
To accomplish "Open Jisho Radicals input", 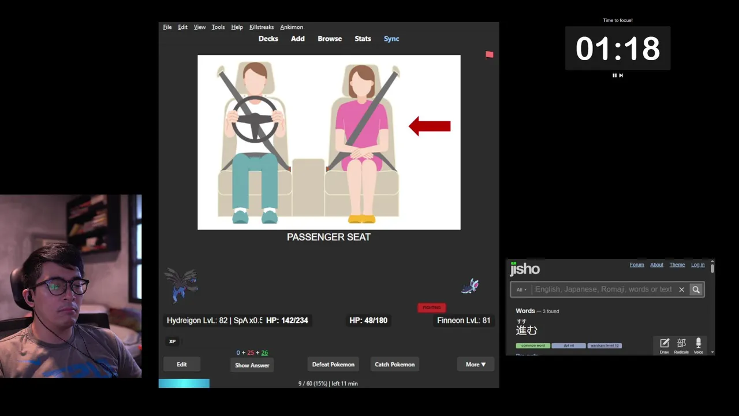I will pyautogui.click(x=681, y=346).
